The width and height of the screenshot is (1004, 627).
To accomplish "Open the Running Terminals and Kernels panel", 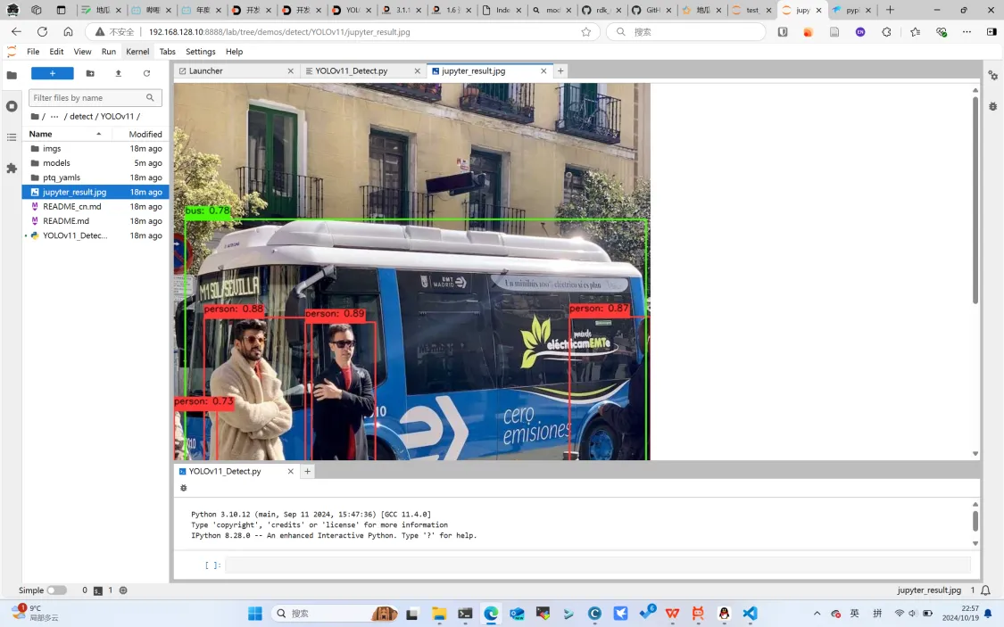I will click(x=12, y=106).
